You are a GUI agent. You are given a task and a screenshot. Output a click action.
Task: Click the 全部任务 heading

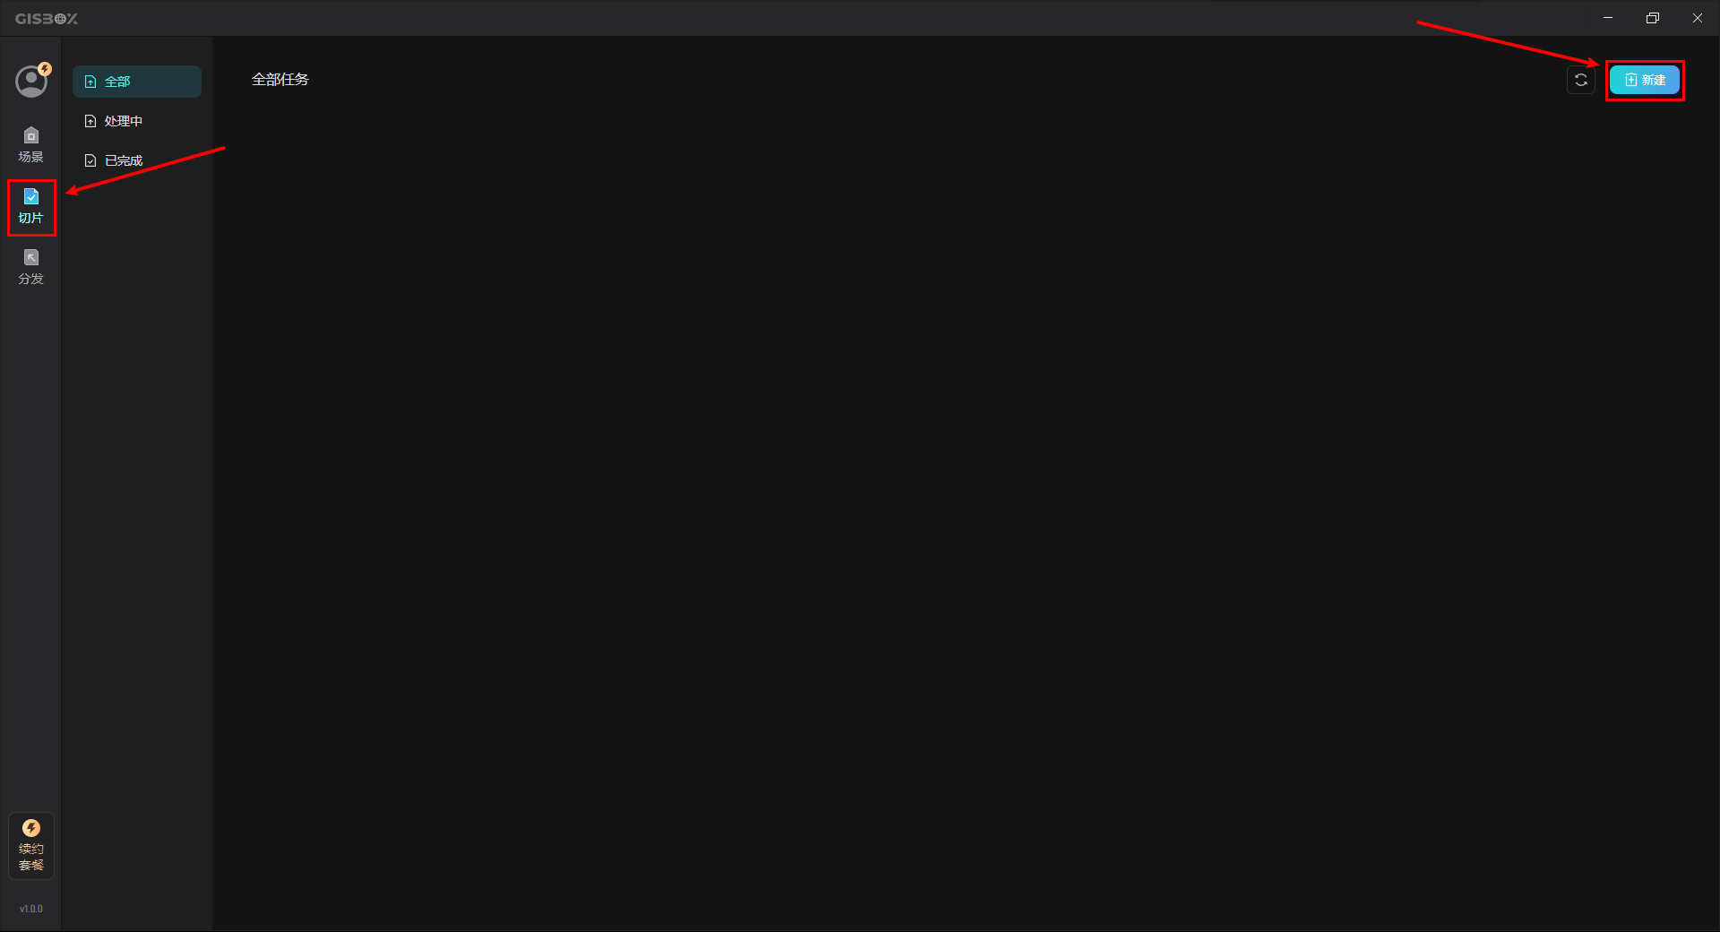coord(280,80)
